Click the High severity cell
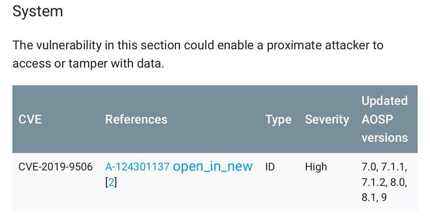Screen dimensions: 430x224 316,167
